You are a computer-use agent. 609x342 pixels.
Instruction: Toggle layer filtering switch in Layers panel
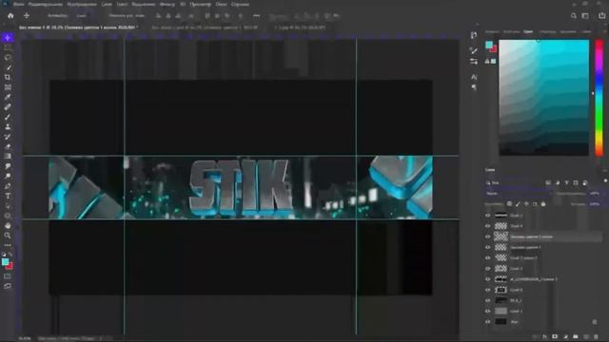tap(605, 181)
